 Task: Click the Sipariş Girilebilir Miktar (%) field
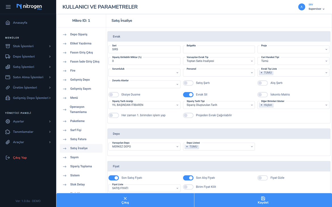click(144, 61)
